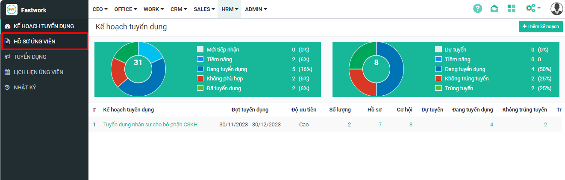Open the ADMIN menu
The width and height of the screenshot is (565, 180).
(256, 9)
